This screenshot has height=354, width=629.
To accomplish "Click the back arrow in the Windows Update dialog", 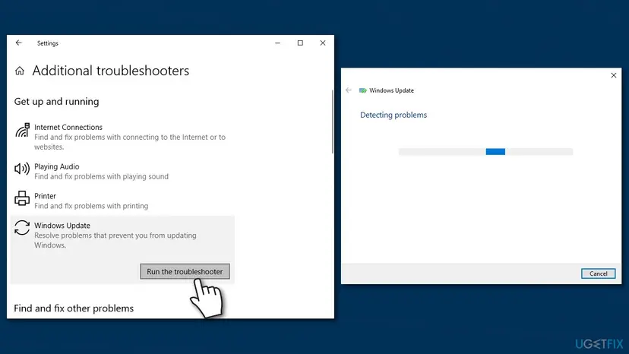I will tap(349, 90).
